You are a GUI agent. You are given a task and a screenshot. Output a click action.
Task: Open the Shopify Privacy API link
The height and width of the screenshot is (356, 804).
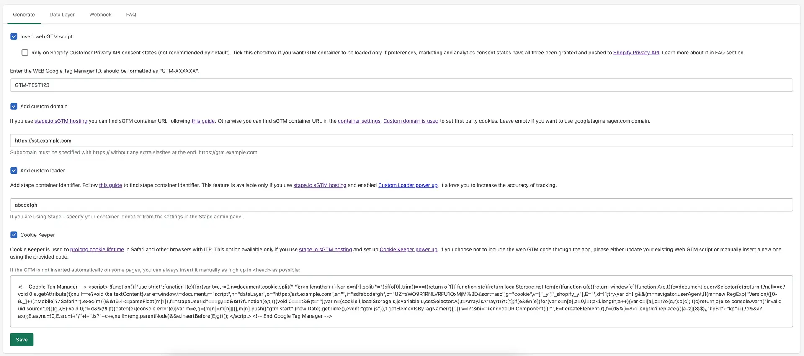tap(636, 53)
